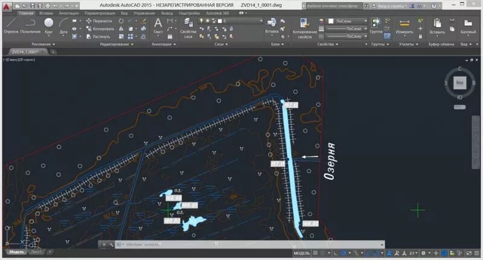Select the Круг circle tool

[49, 25]
